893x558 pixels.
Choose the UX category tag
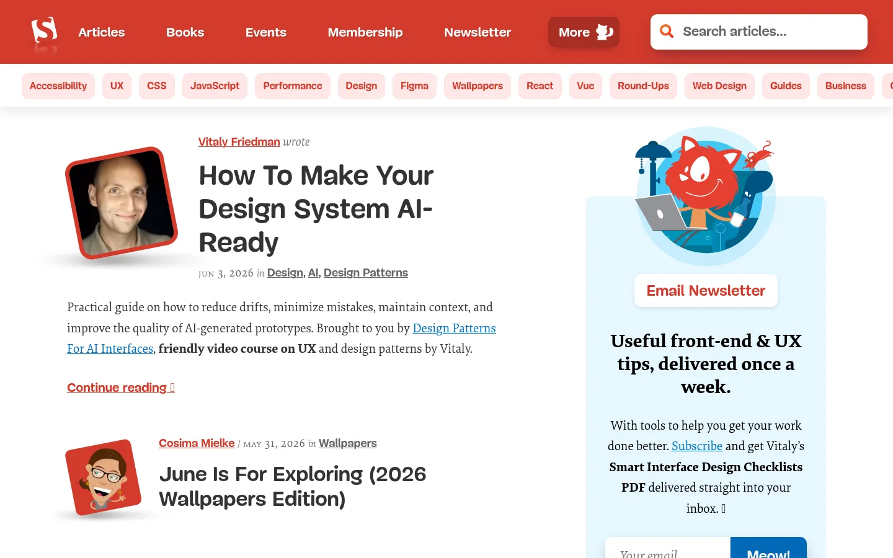point(117,86)
